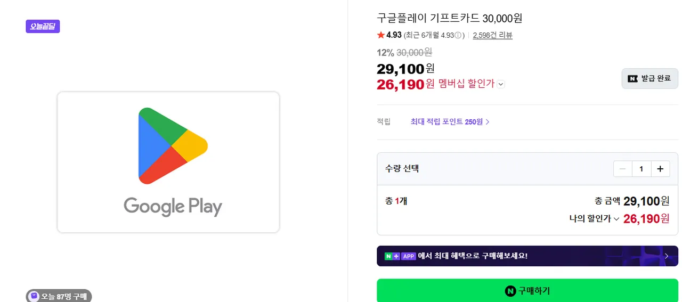Screen dimensions: 682x302
Task: Click the 4.93 rating score
Action: 394,35
